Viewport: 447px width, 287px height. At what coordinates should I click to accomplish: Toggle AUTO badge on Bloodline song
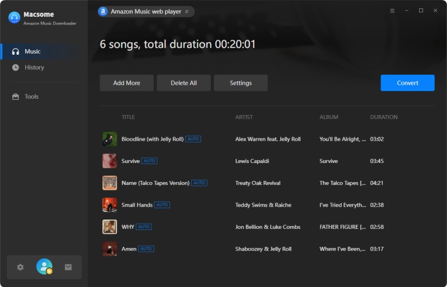click(193, 139)
